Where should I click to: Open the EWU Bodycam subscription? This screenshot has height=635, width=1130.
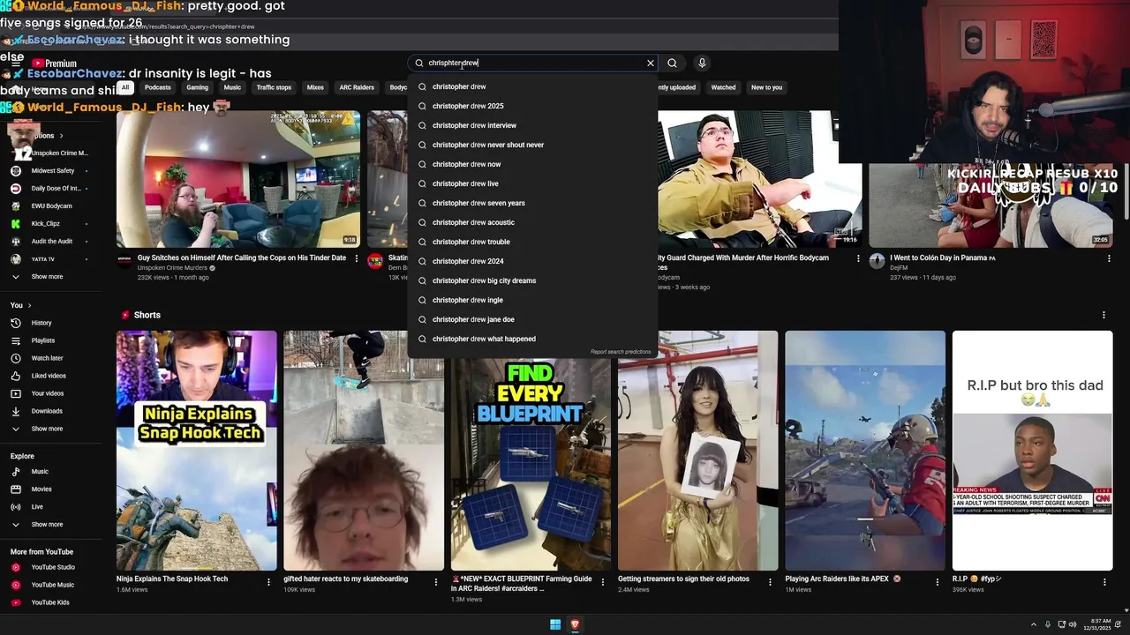coord(51,206)
